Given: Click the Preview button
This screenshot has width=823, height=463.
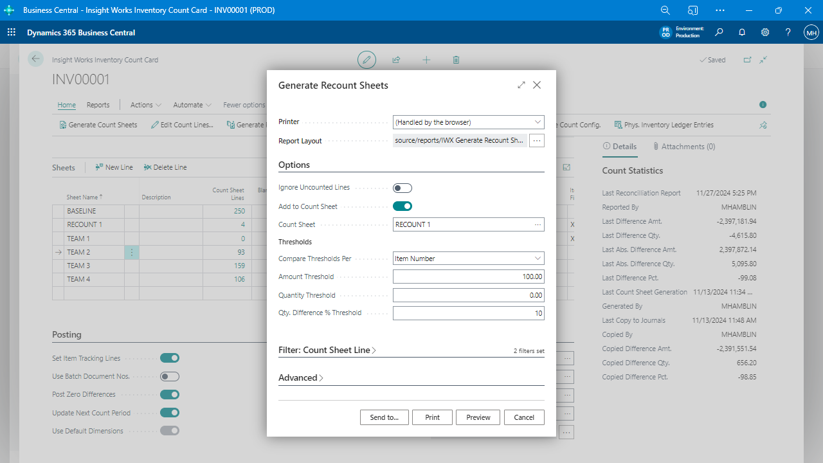Looking at the screenshot, I should pos(478,417).
